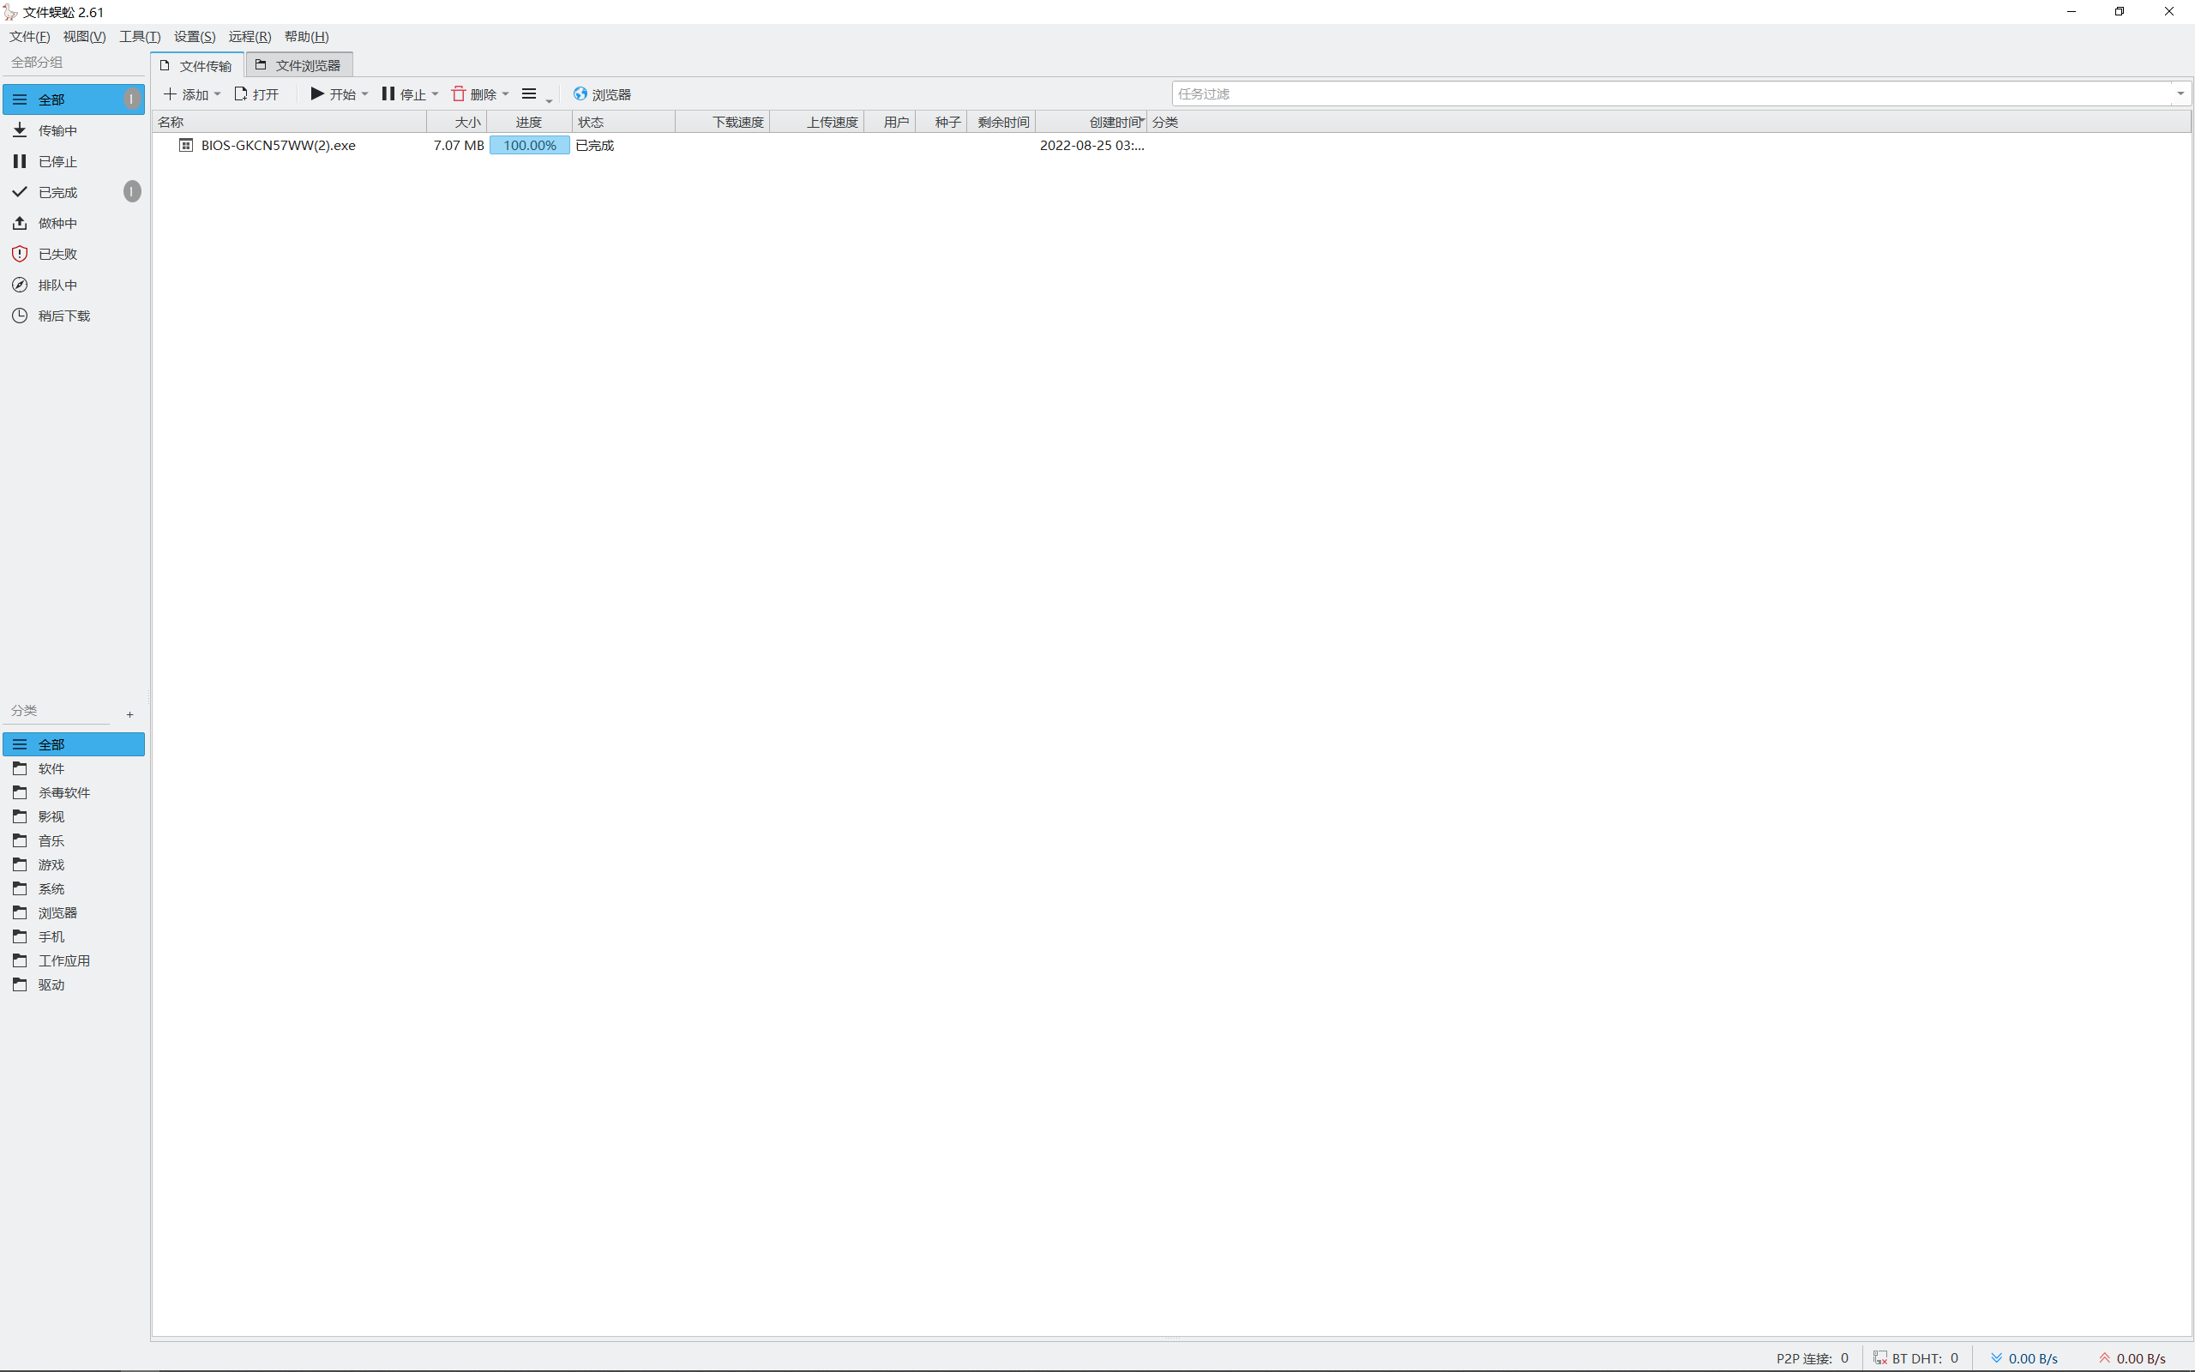Pause tasks with the 停止 icon
Viewport: 2195px width, 1372px height.
coord(388,93)
